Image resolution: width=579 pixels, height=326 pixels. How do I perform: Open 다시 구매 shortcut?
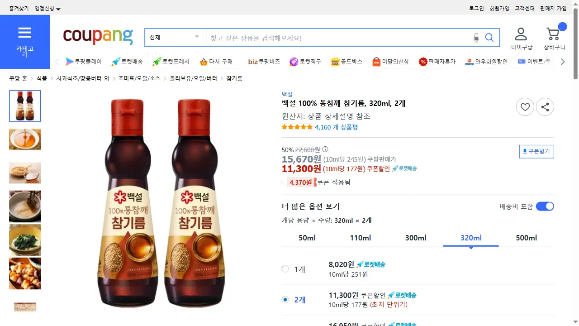click(x=216, y=62)
